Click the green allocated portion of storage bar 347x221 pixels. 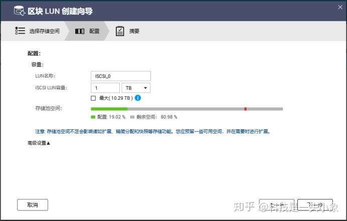(109, 109)
